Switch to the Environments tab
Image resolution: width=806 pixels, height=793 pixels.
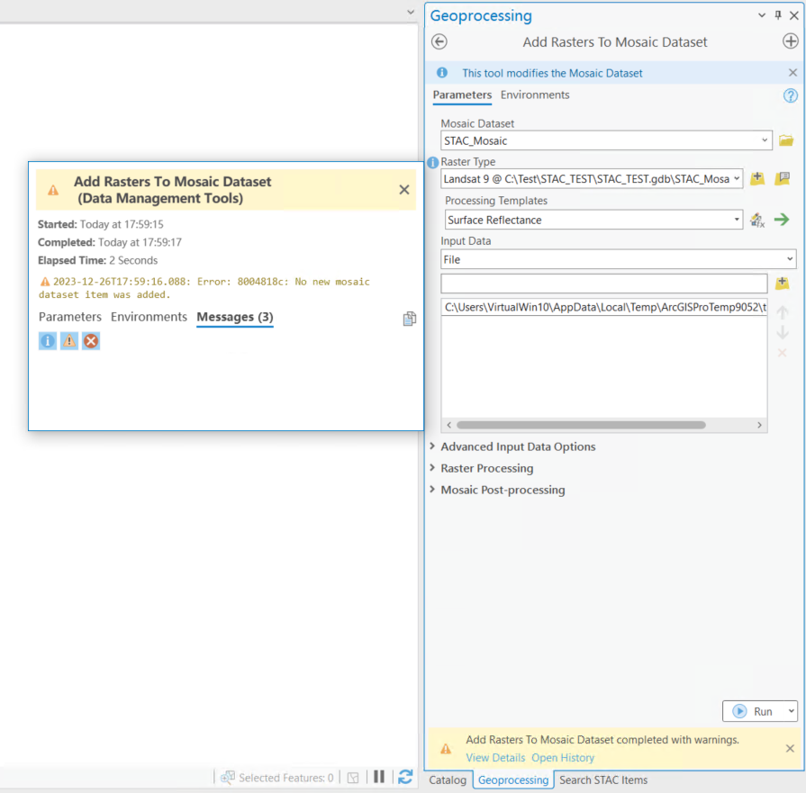pyautogui.click(x=533, y=95)
